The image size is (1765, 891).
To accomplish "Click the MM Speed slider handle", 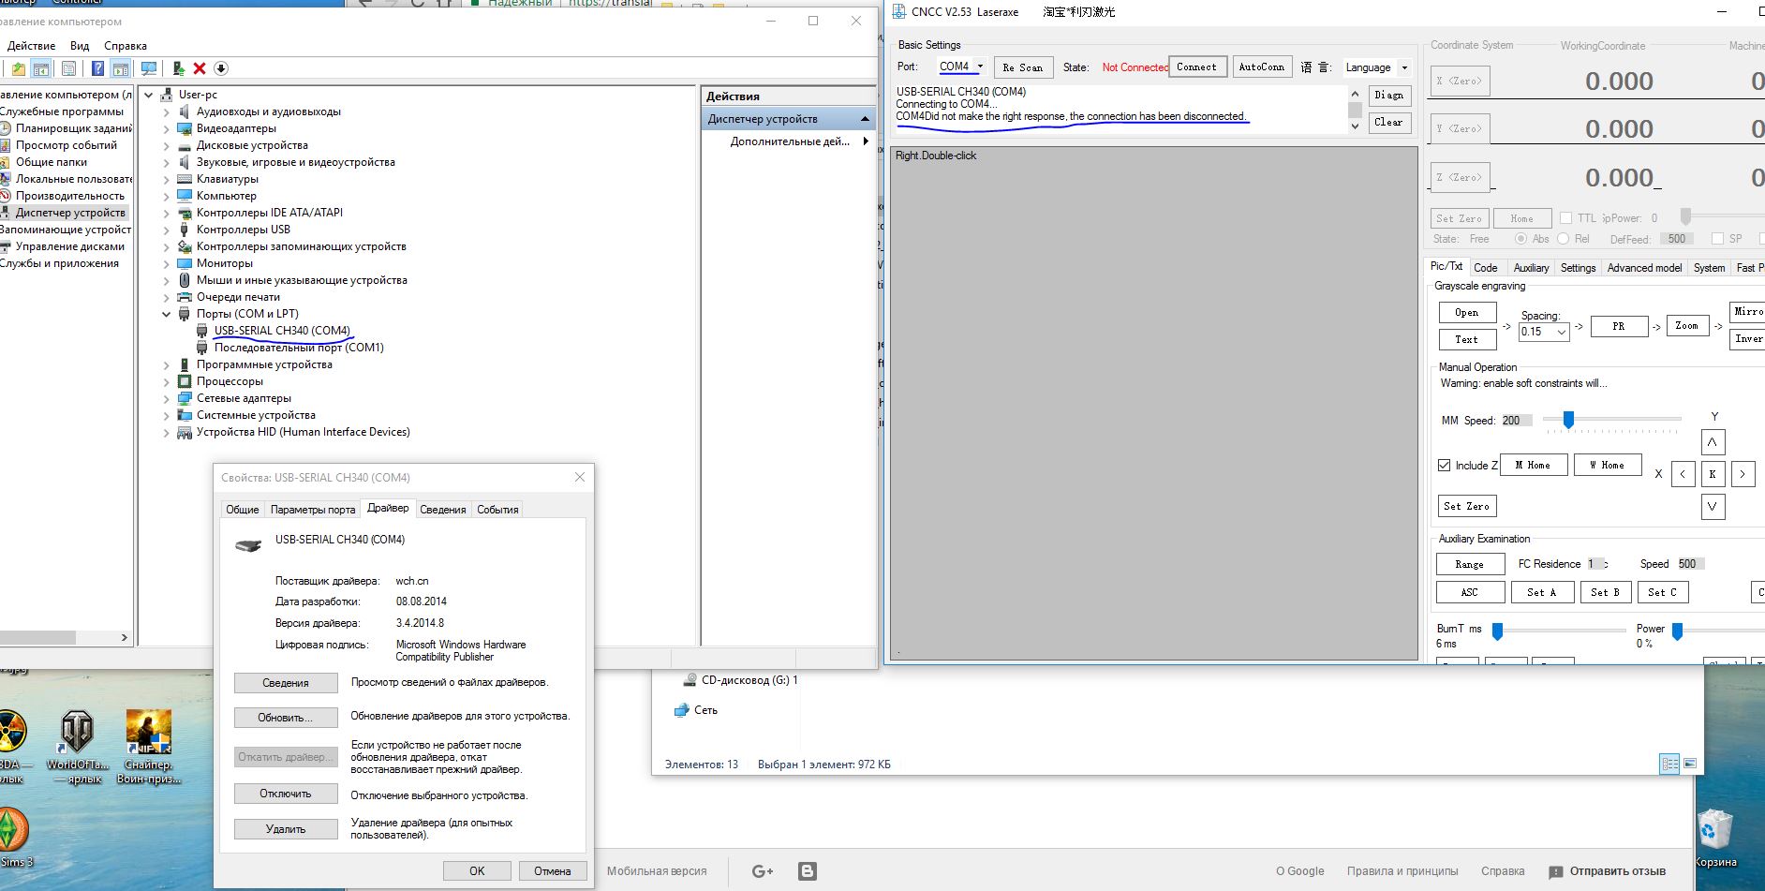I will (x=1568, y=420).
